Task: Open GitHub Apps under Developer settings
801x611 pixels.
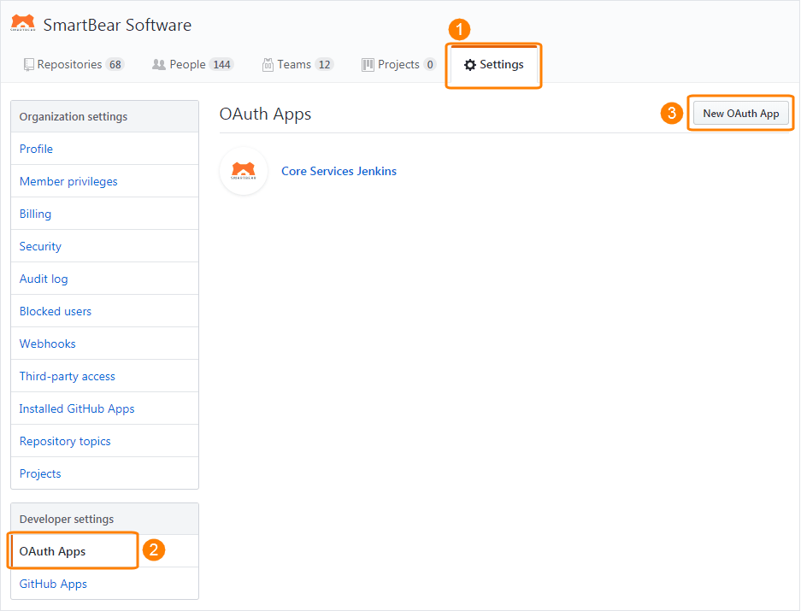Action: tap(53, 584)
